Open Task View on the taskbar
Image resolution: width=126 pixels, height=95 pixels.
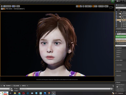pos(10,93)
